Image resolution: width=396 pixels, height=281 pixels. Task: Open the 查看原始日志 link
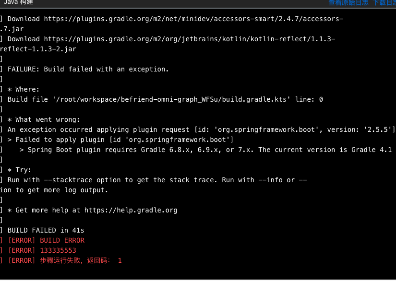(x=348, y=3)
